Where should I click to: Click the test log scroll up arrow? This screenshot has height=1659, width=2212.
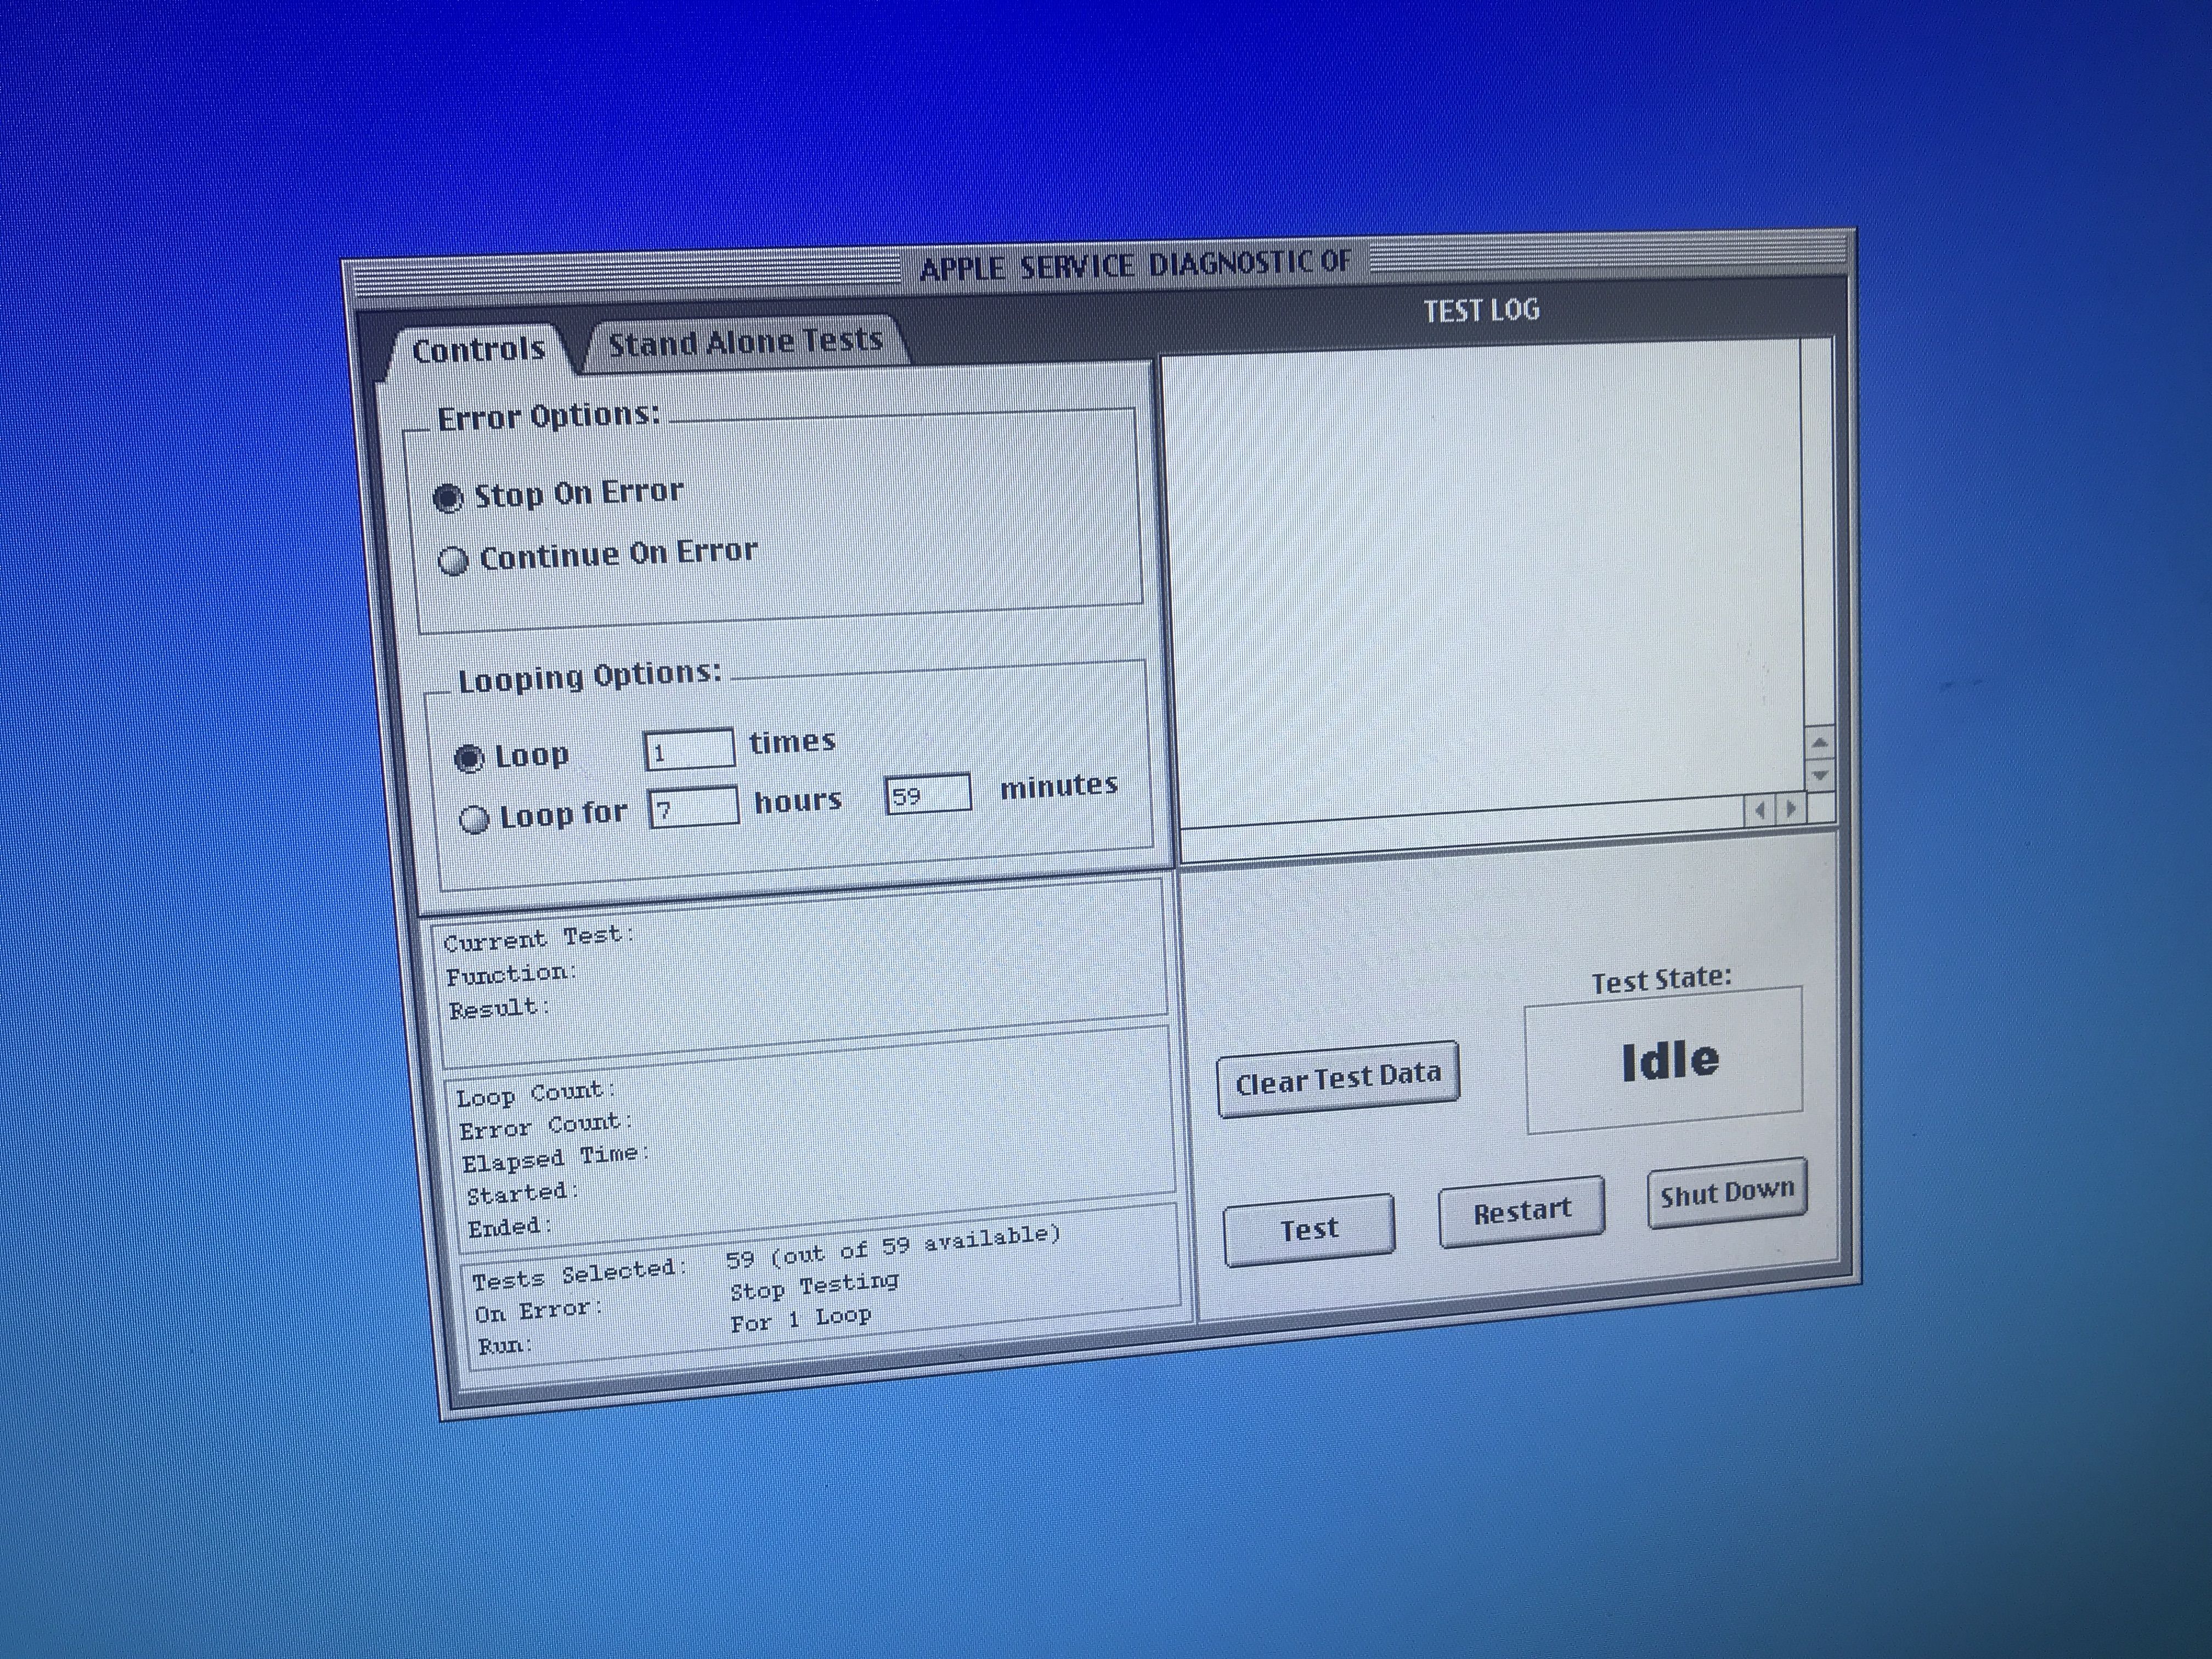[x=1819, y=742]
